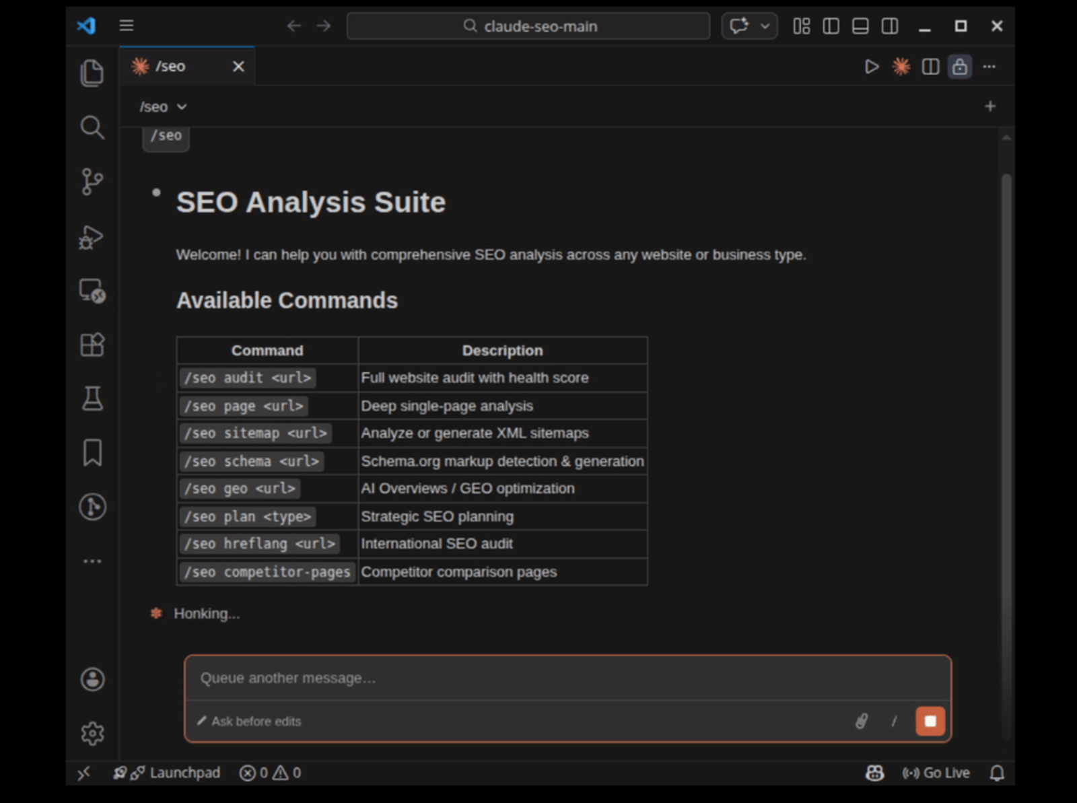
Task: Open more editor actions ellipsis
Action: [989, 67]
